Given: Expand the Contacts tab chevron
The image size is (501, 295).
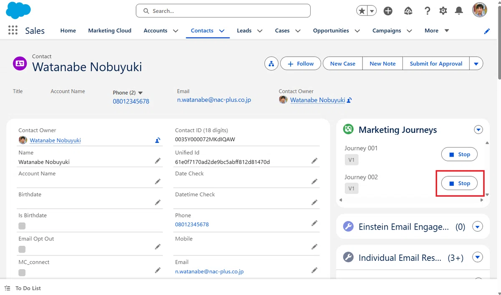Looking at the screenshot, I should [222, 31].
